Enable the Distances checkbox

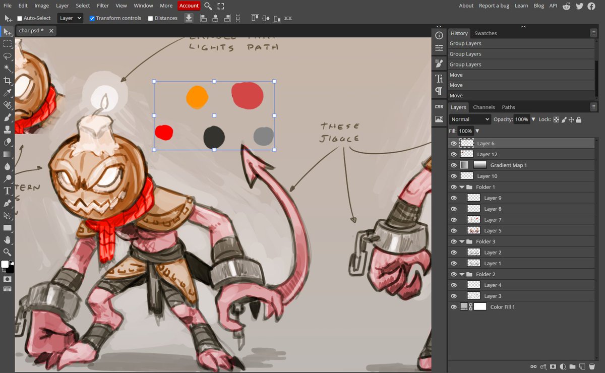(x=151, y=18)
